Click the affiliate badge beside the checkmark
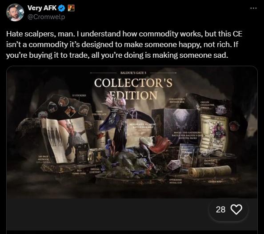 pos(71,8)
